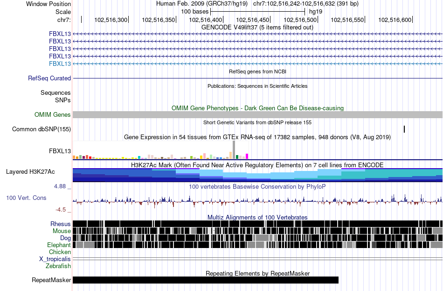Click the 100 Vert. Cons label
The image size is (443, 291).
[x=26, y=198]
